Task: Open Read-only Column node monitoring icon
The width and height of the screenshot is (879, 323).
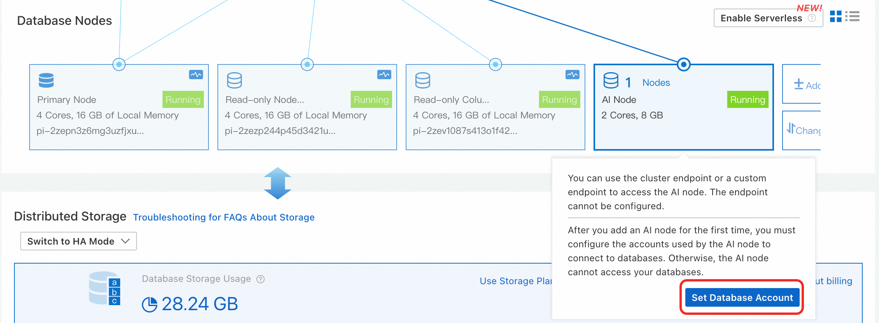Action: coord(572,75)
